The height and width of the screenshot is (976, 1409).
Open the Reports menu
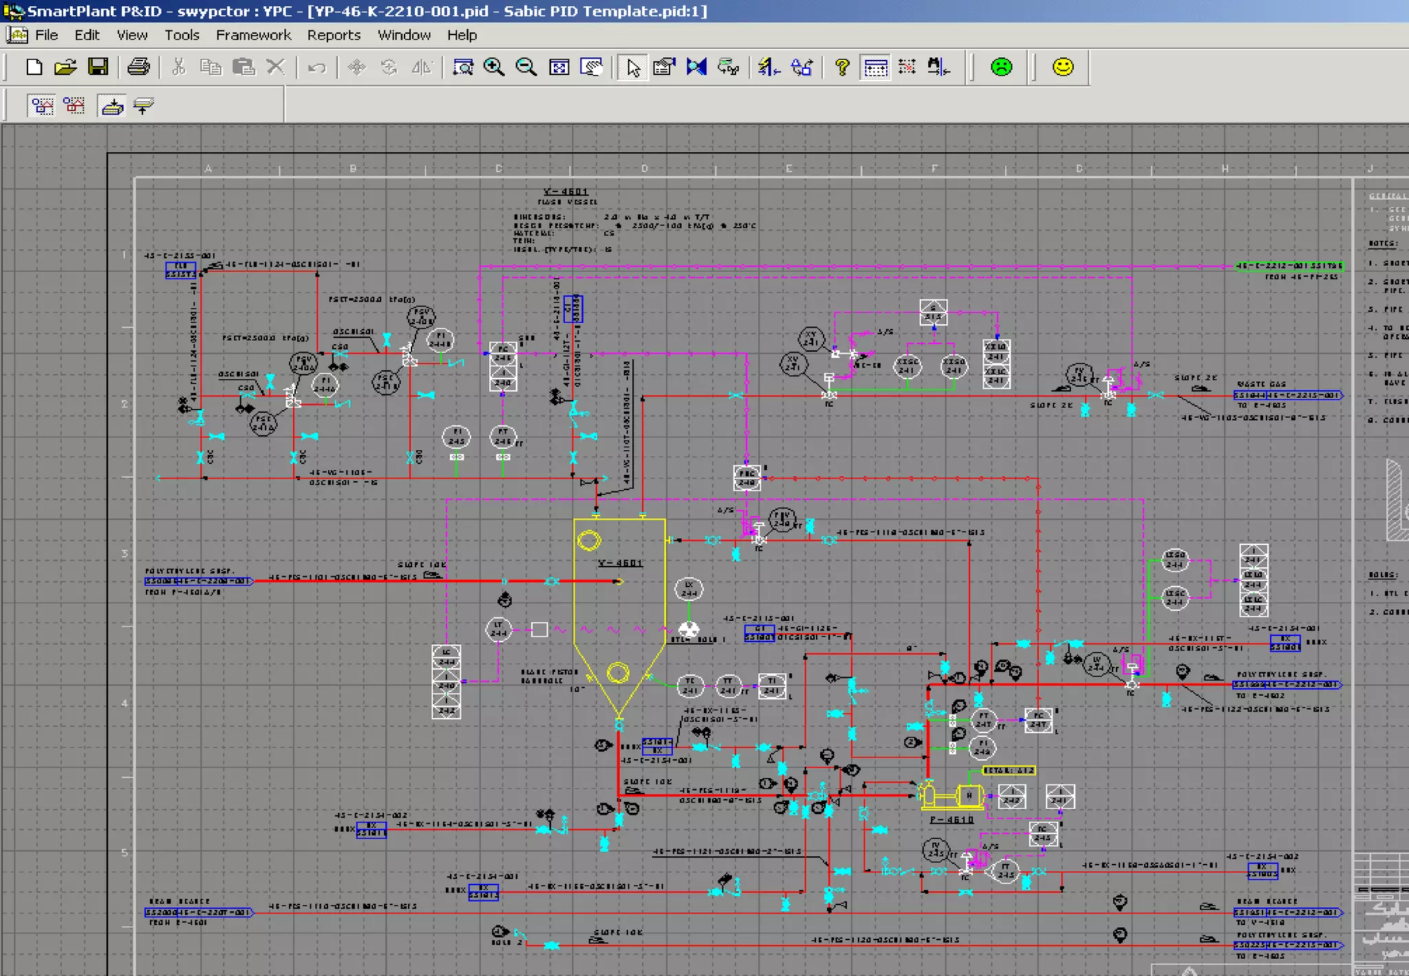(x=334, y=35)
